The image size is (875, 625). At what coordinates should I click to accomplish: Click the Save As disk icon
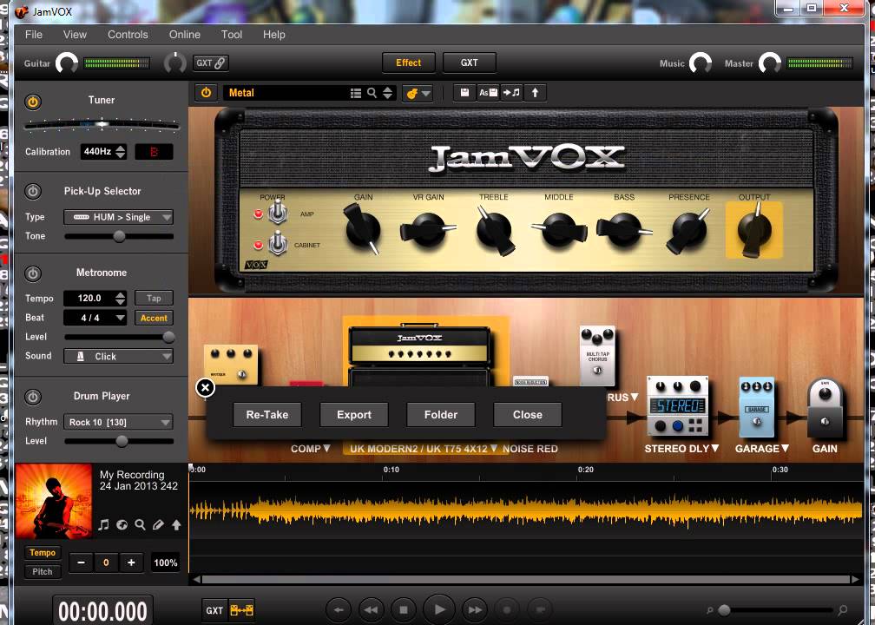pos(488,93)
